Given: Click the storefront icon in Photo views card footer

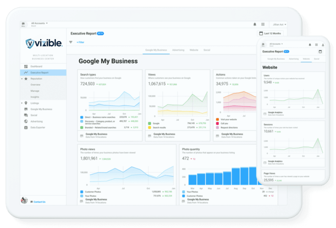Looking at the screenshot, I should (81, 201).
